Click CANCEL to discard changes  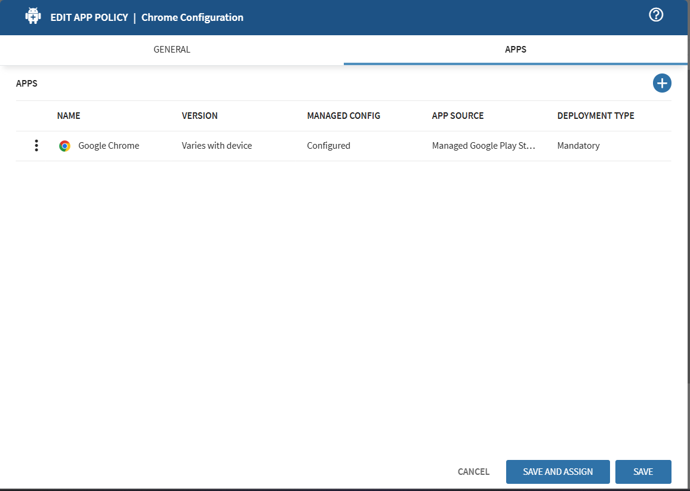pos(473,471)
